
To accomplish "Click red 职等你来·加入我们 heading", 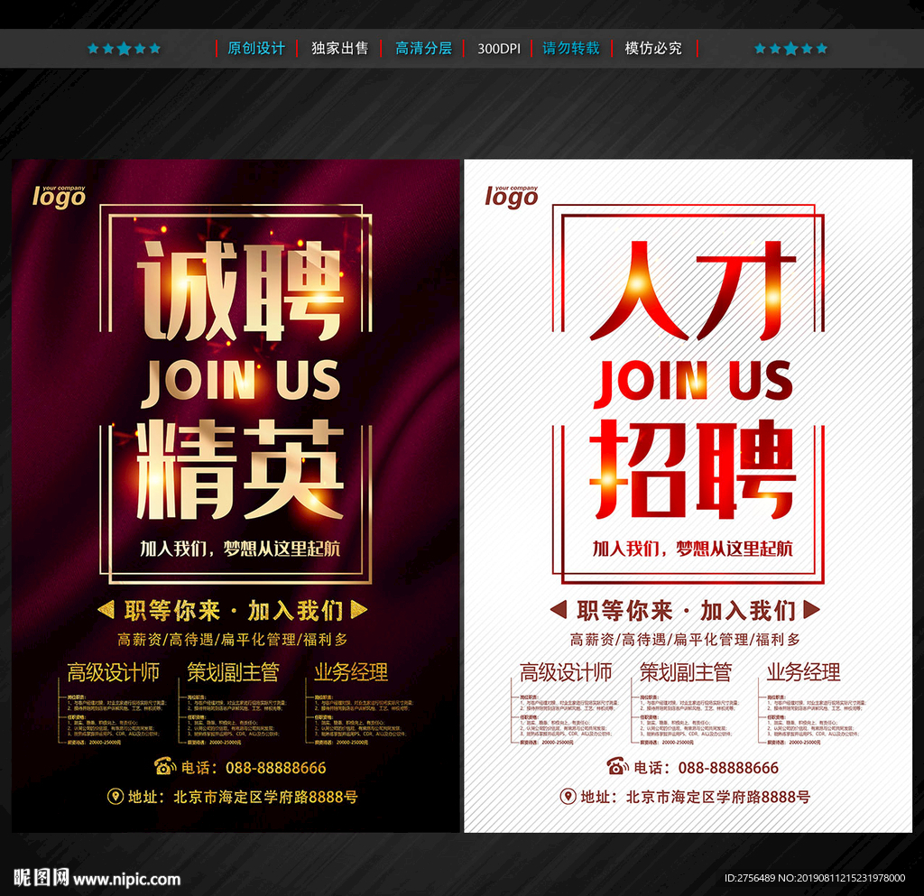I will point(686,610).
